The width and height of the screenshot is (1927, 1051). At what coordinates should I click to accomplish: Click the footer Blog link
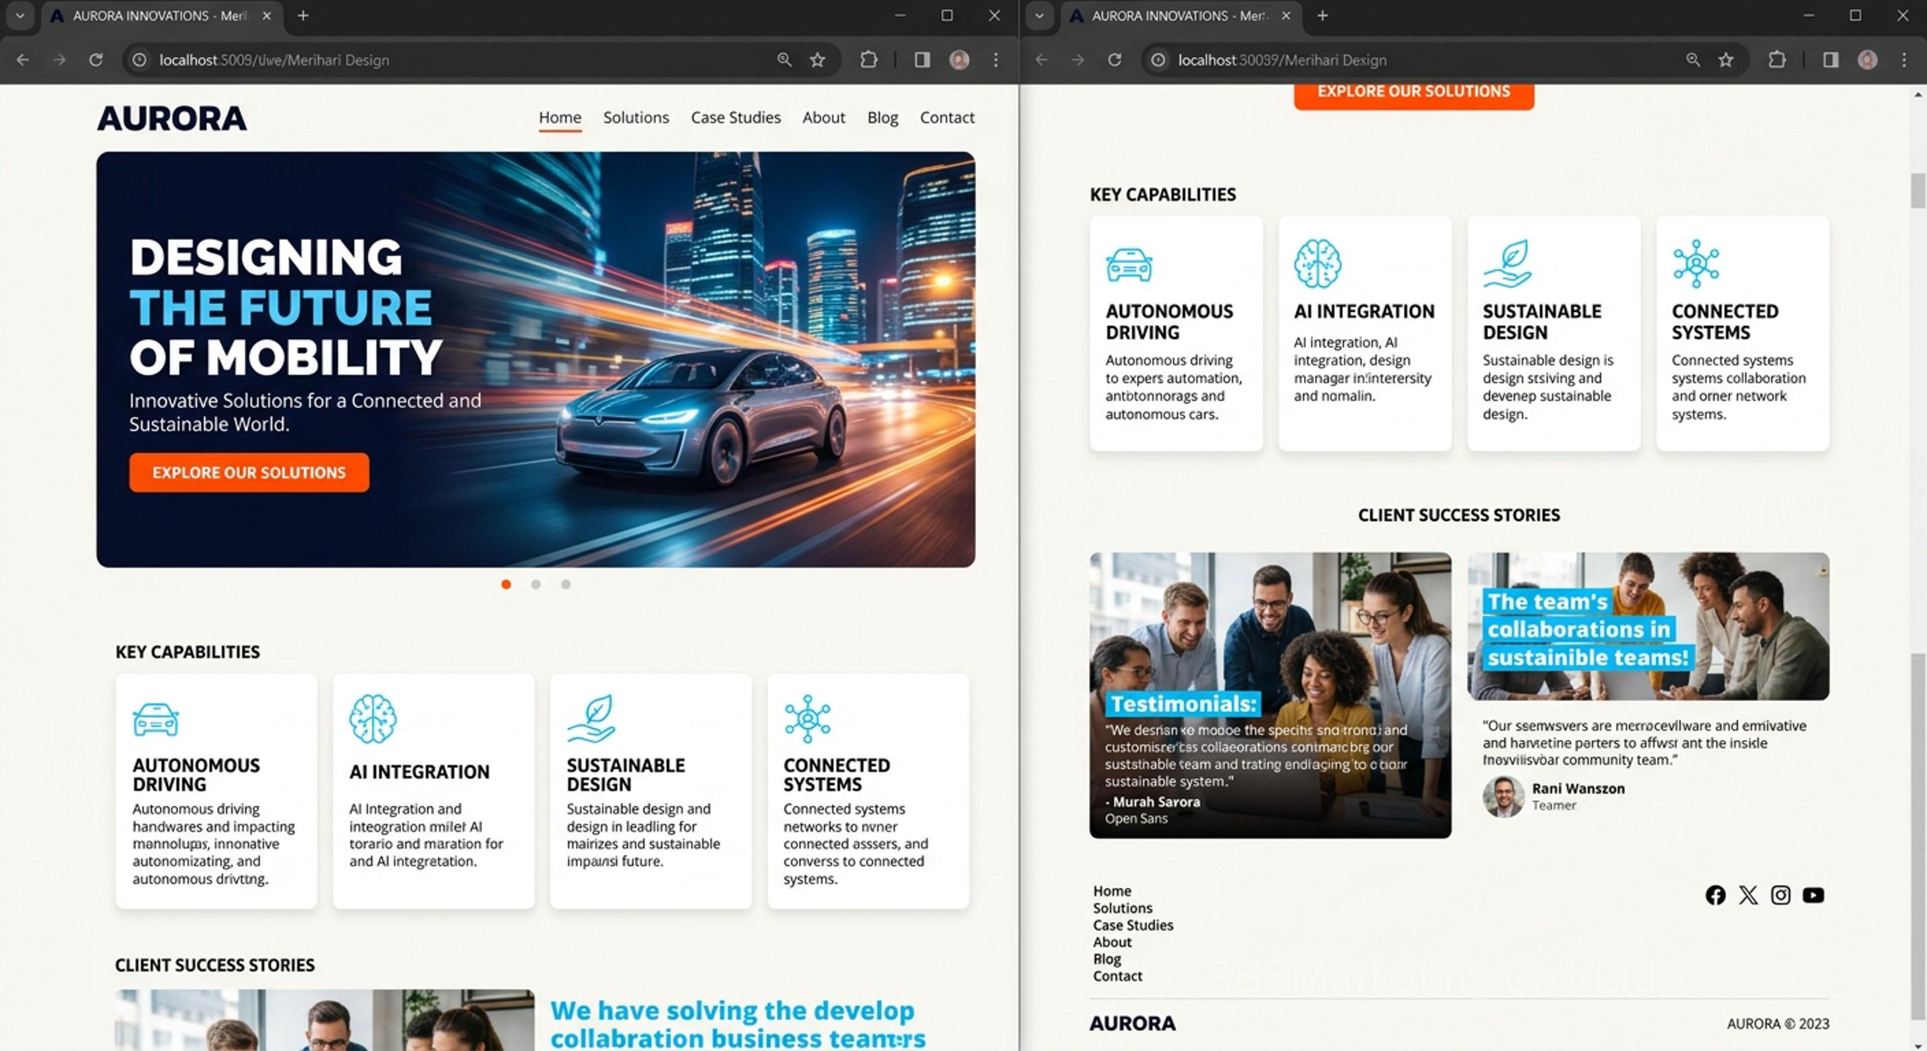pyautogui.click(x=1106, y=959)
